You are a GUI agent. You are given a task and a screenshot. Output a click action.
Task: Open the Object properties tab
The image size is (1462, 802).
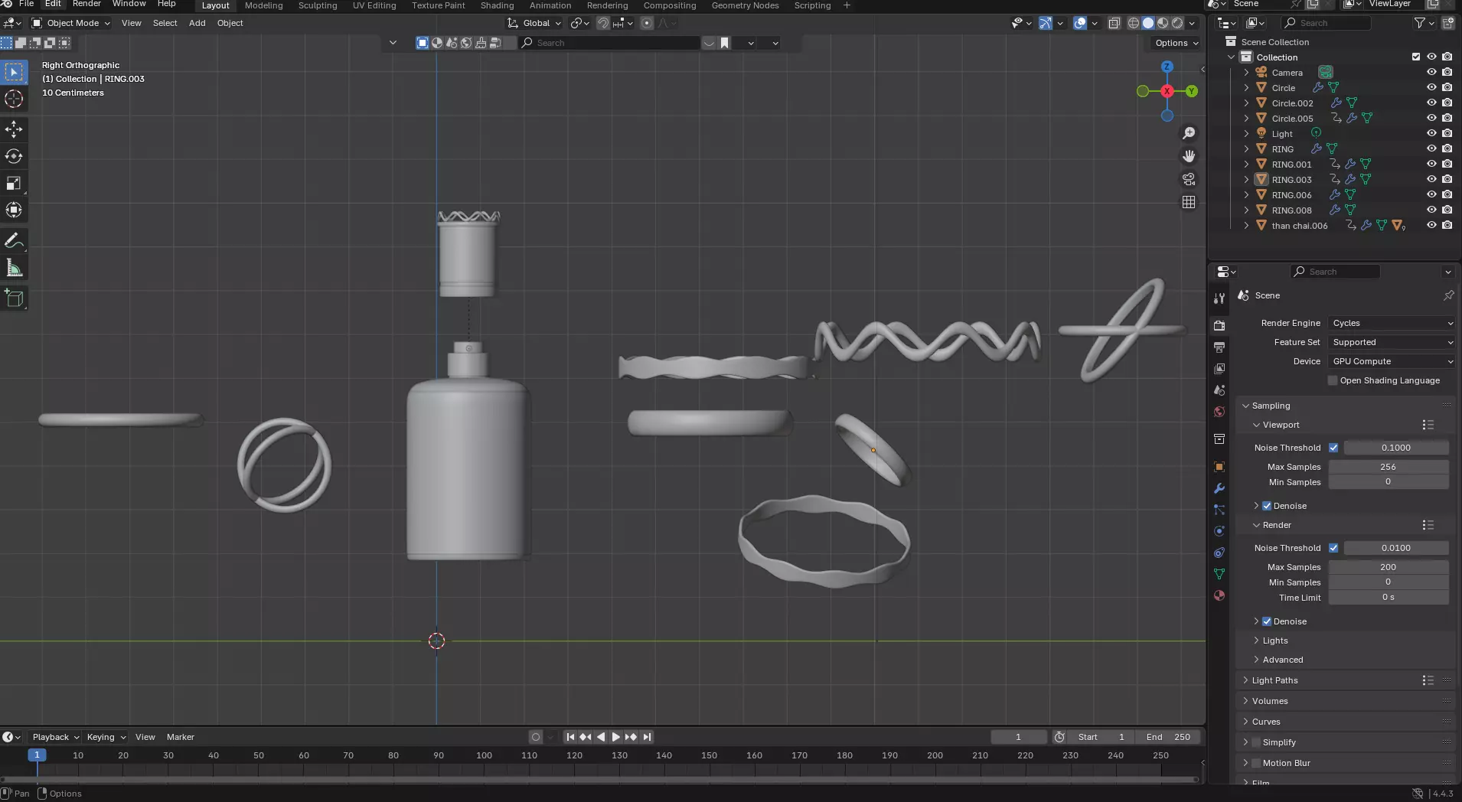1219,467
